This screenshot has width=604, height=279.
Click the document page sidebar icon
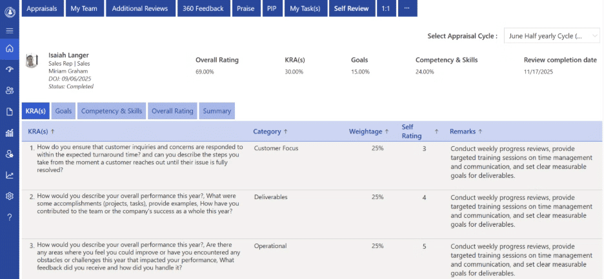click(10, 112)
